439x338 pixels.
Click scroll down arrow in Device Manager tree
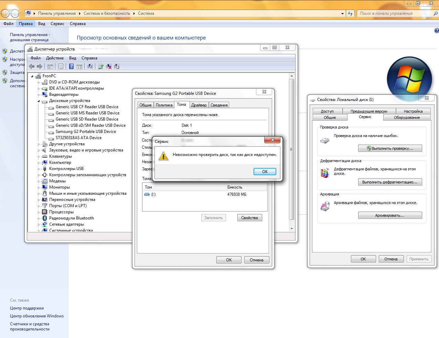pyautogui.click(x=292, y=229)
